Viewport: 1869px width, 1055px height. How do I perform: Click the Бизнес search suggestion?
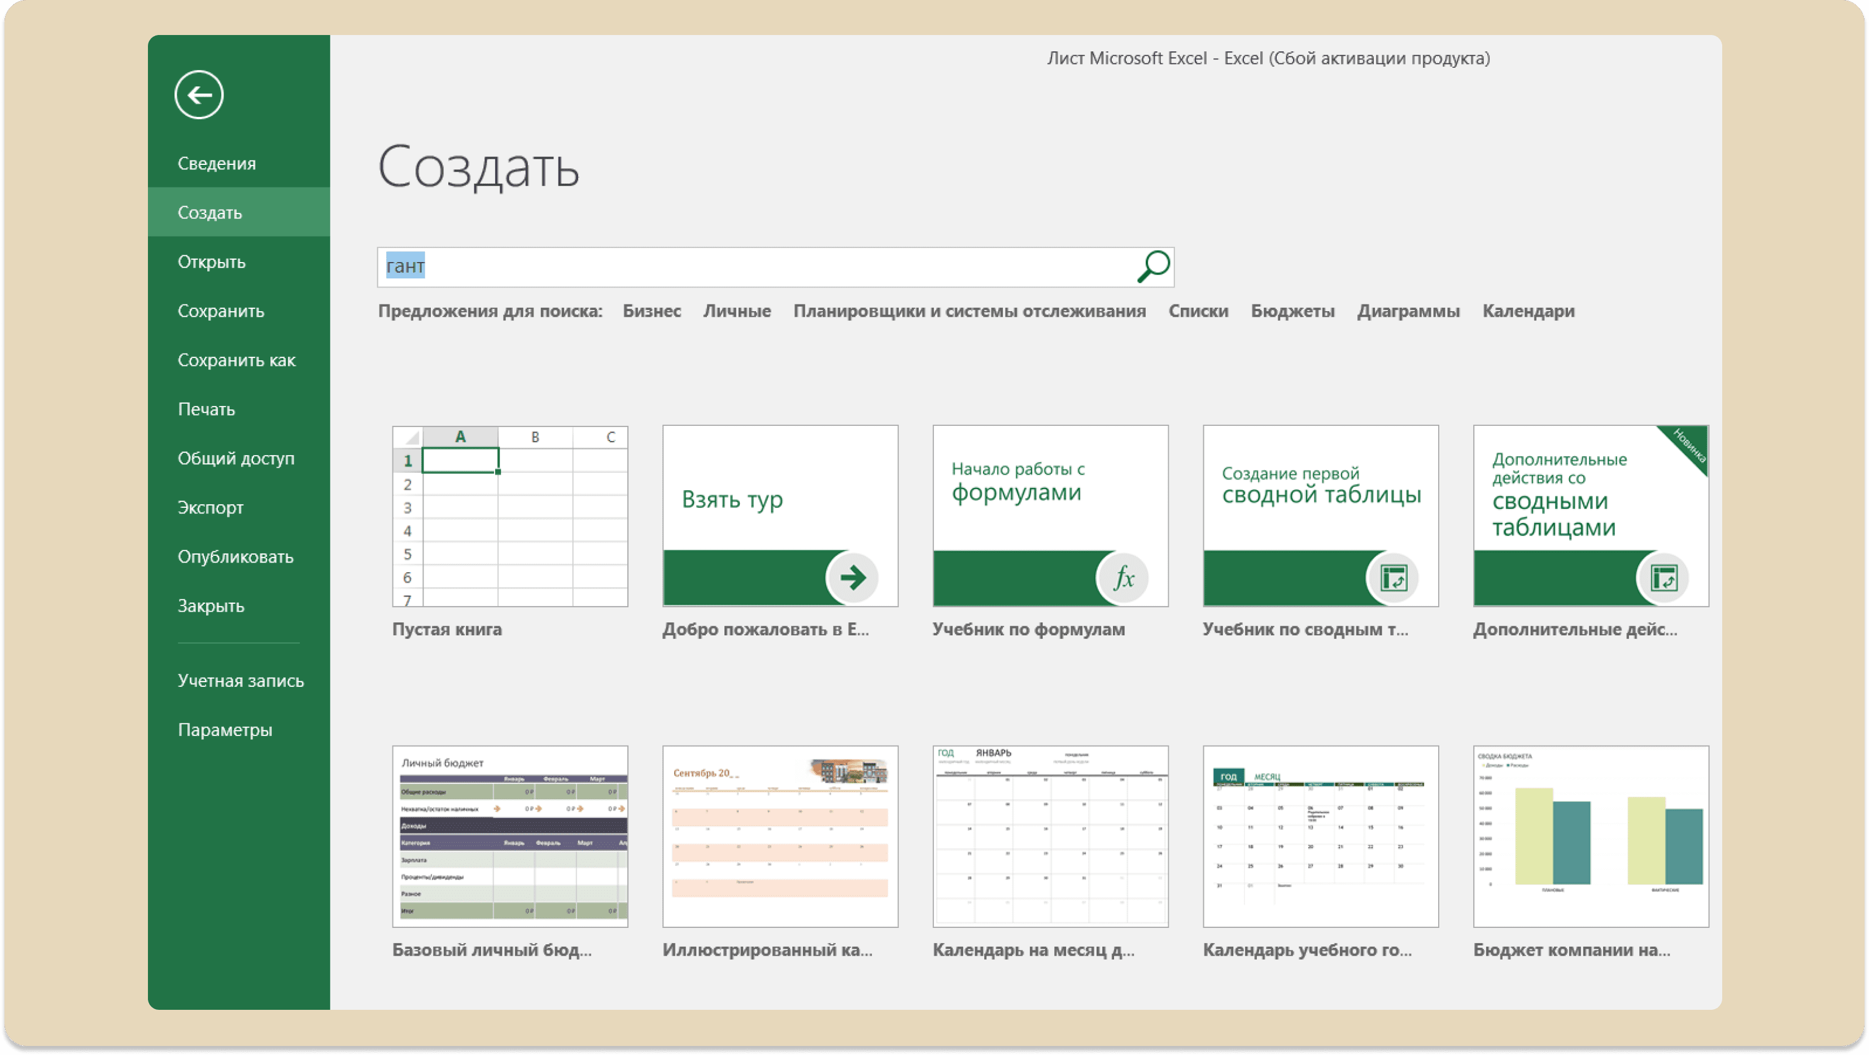pos(652,311)
